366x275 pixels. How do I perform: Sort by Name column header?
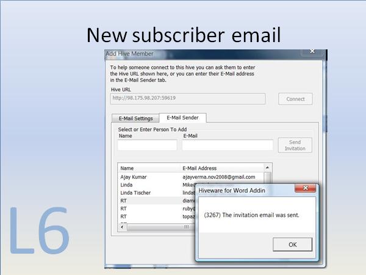(x=149, y=168)
